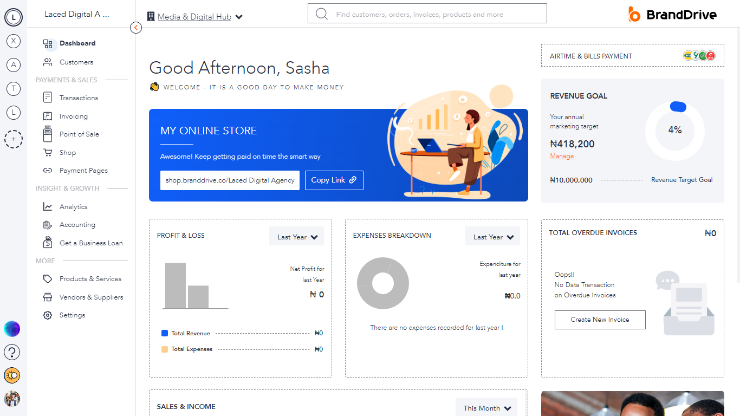Click Manage under the revenue goal
The height and width of the screenshot is (416, 740).
point(562,155)
